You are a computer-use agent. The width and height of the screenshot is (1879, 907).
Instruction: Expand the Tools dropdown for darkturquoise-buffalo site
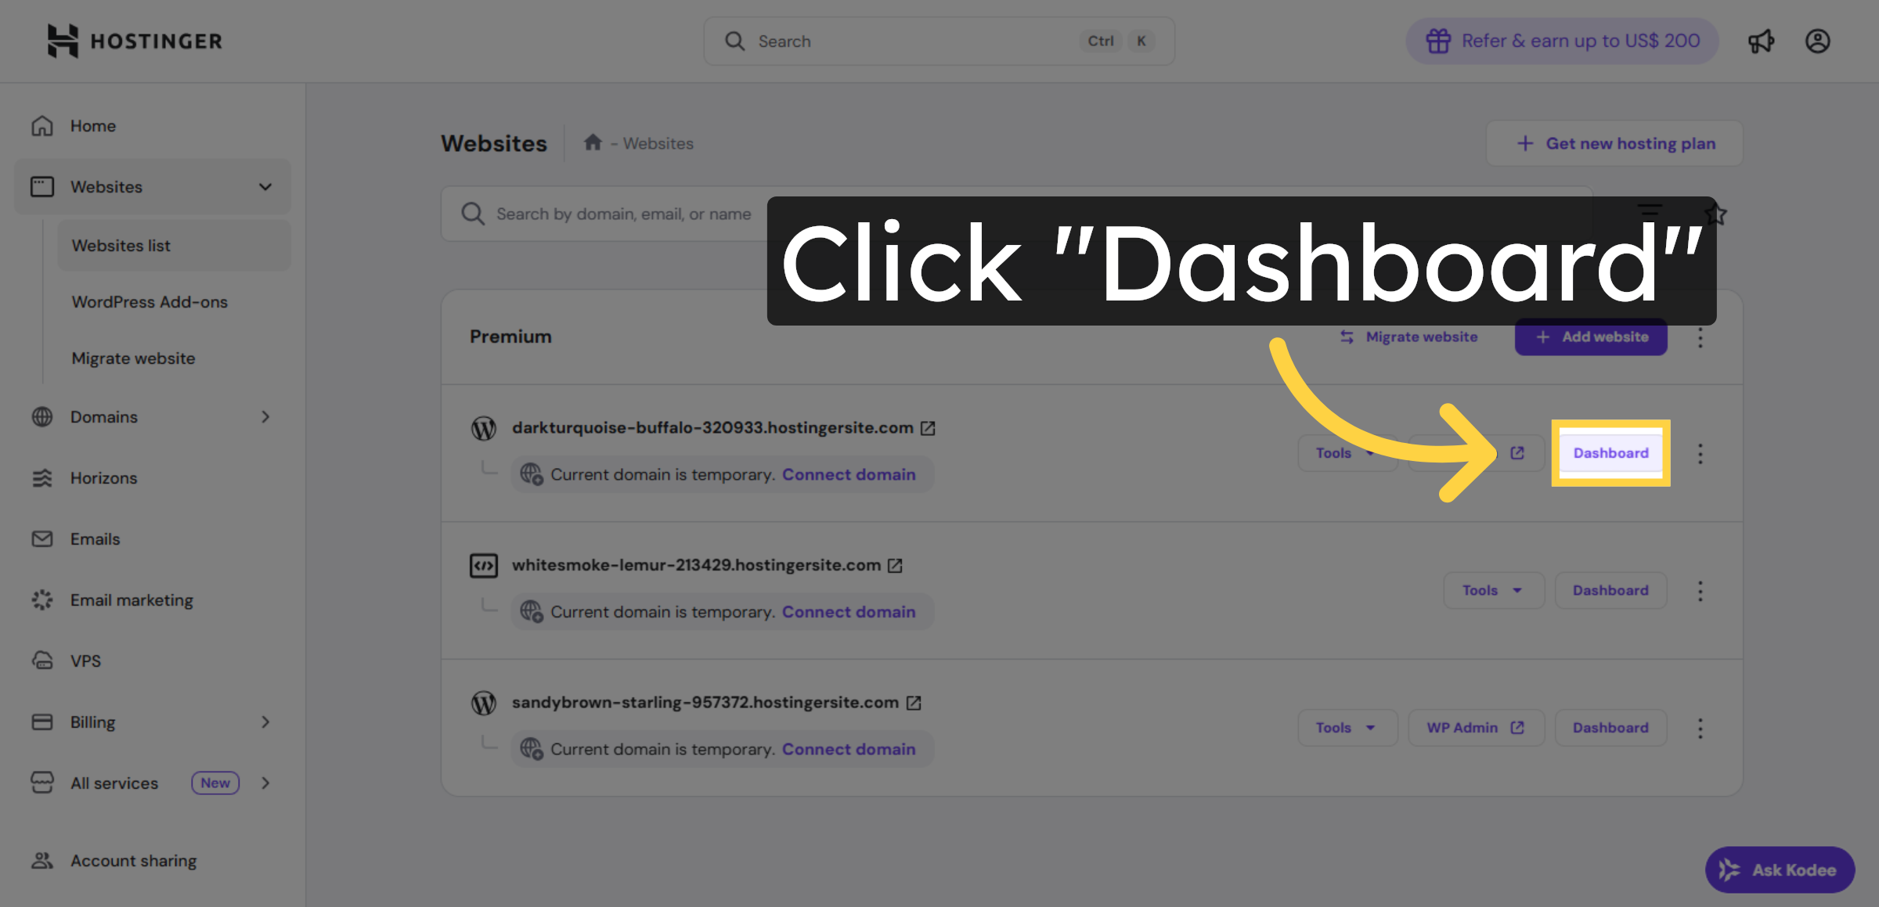point(1347,452)
